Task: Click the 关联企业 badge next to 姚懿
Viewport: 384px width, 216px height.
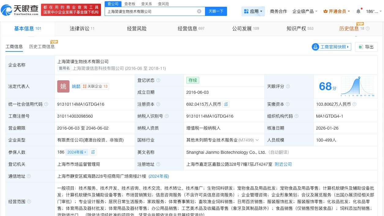Action: coord(95,86)
